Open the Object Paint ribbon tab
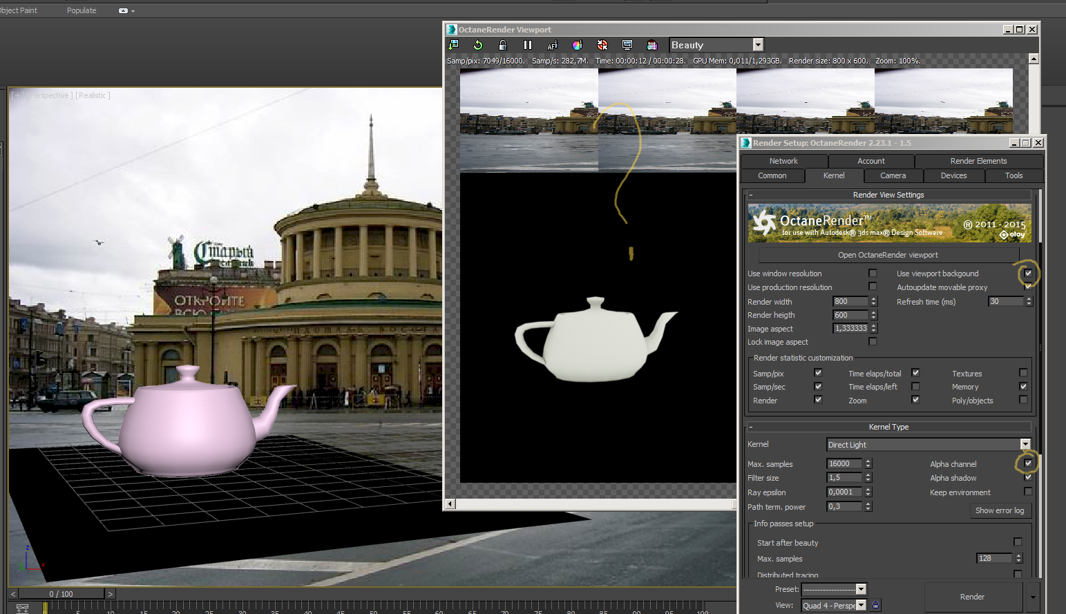The image size is (1066, 614). [19, 10]
